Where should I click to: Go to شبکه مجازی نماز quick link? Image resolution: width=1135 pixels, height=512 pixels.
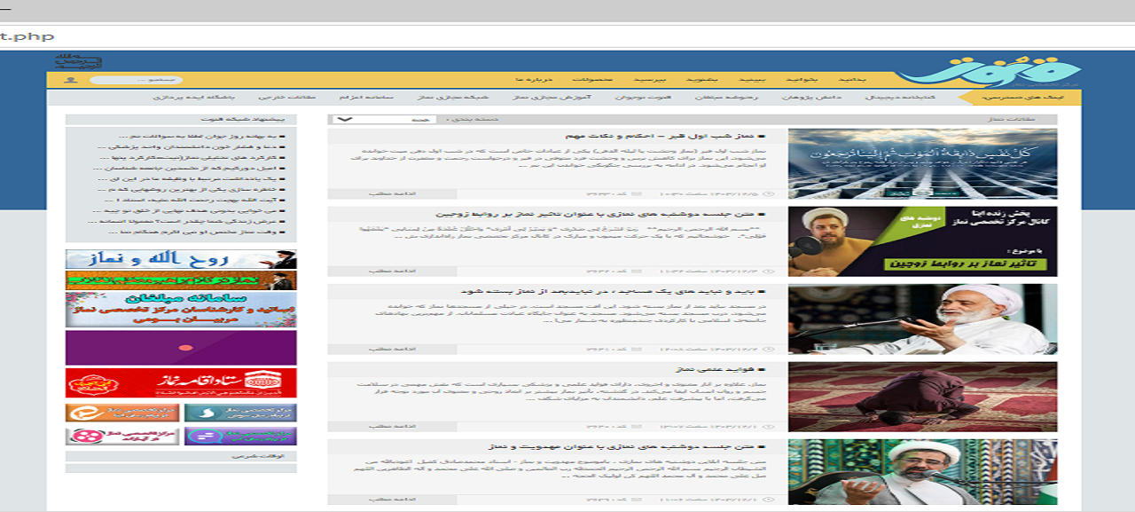(455, 98)
